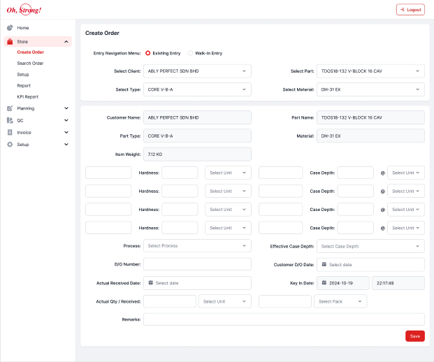
Task: Open the Effective Case Depth dropdown
Action: (x=370, y=246)
